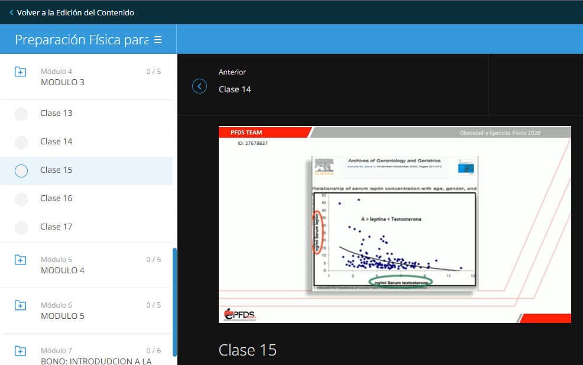This screenshot has height=365, width=583.
Task: Toggle the Clase 14 completion circle
Action: [x=21, y=143]
